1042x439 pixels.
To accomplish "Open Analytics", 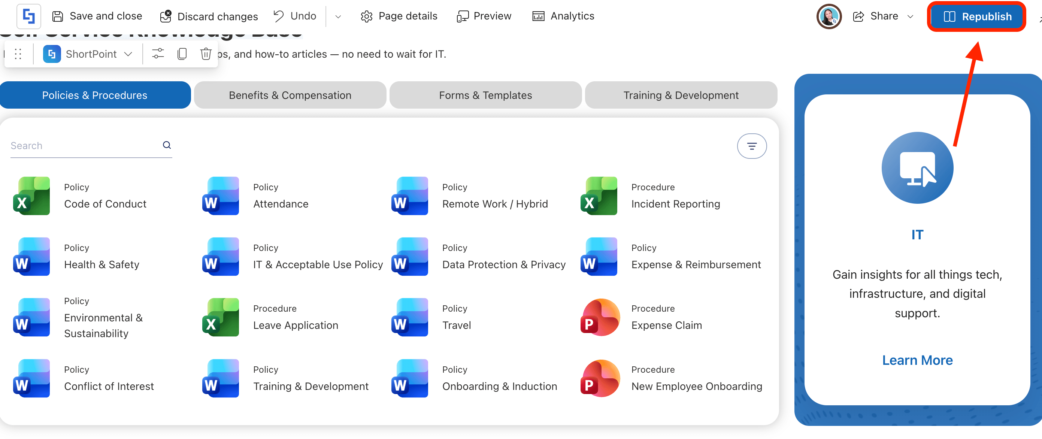I will click(x=563, y=16).
